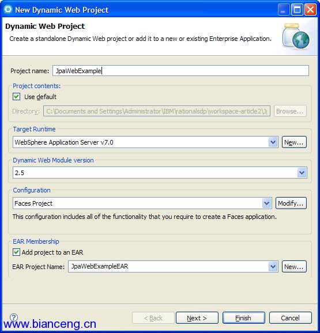Click Modify button next to Faces Project
The height and width of the screenshot is (333, 320).
click(291, 203)
